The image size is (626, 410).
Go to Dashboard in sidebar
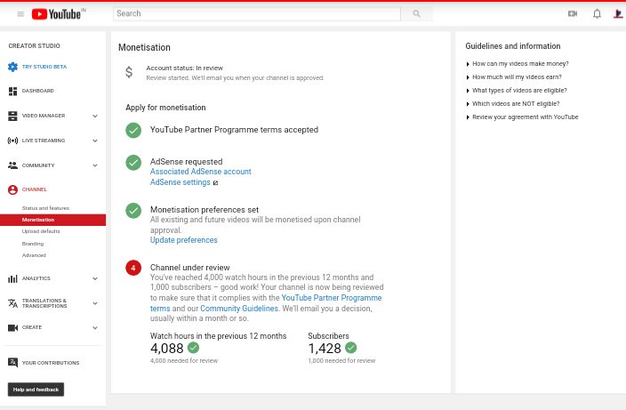[38, 91]
